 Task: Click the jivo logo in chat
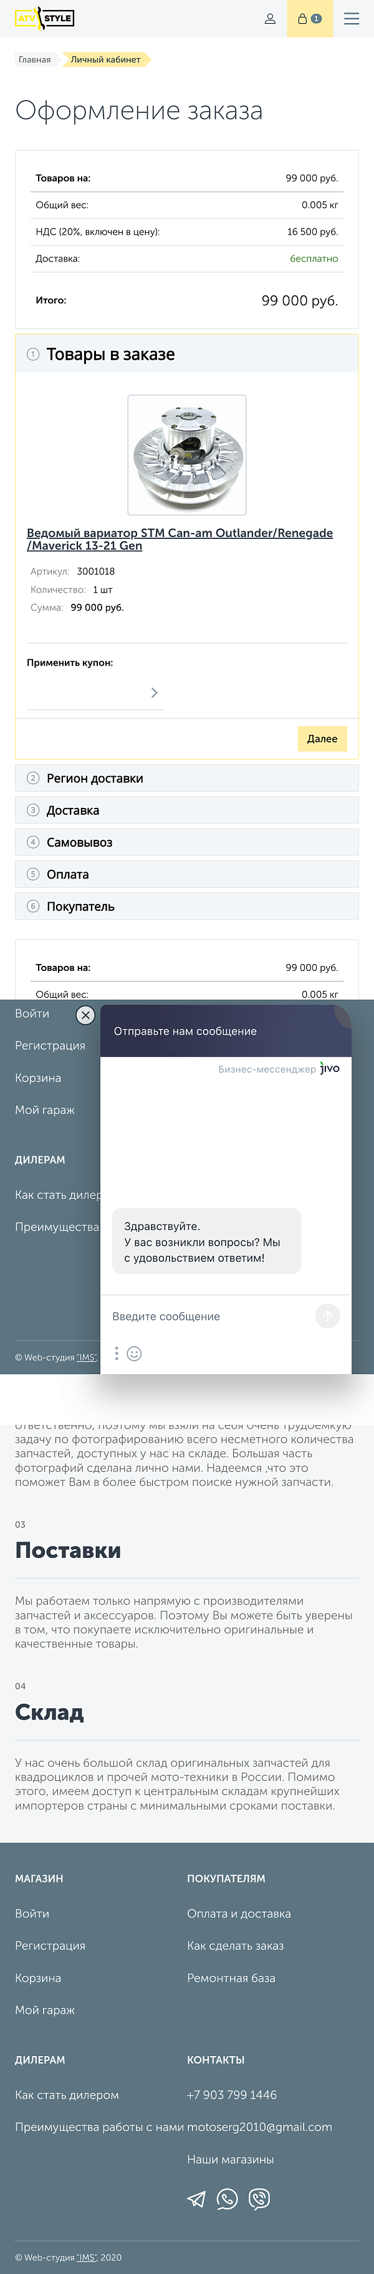329,1068
